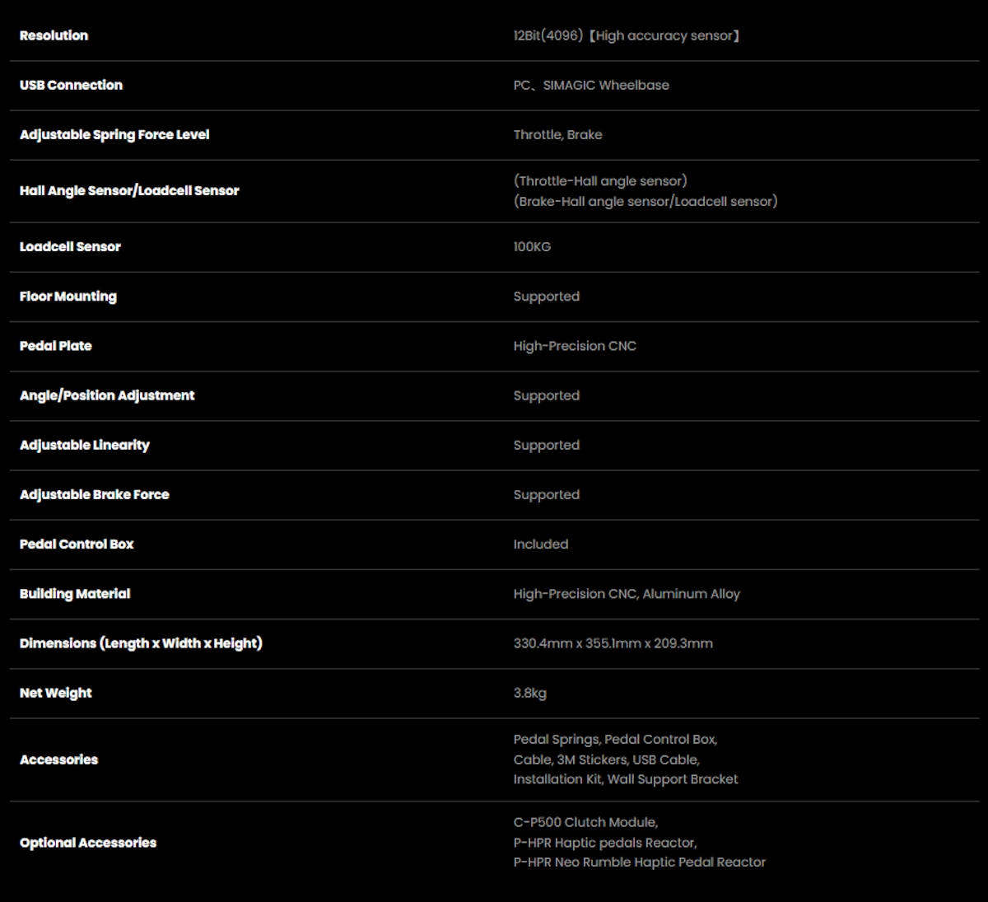Viewport: 988px width, 902px height.
Task: Click the Brake-Hall angle sensor/Loadcell sensor line
Action: (645, 201)
